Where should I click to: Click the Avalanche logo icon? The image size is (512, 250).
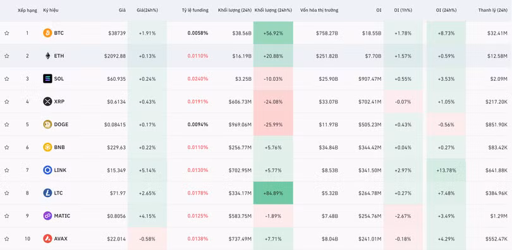[x=47, y=239]
